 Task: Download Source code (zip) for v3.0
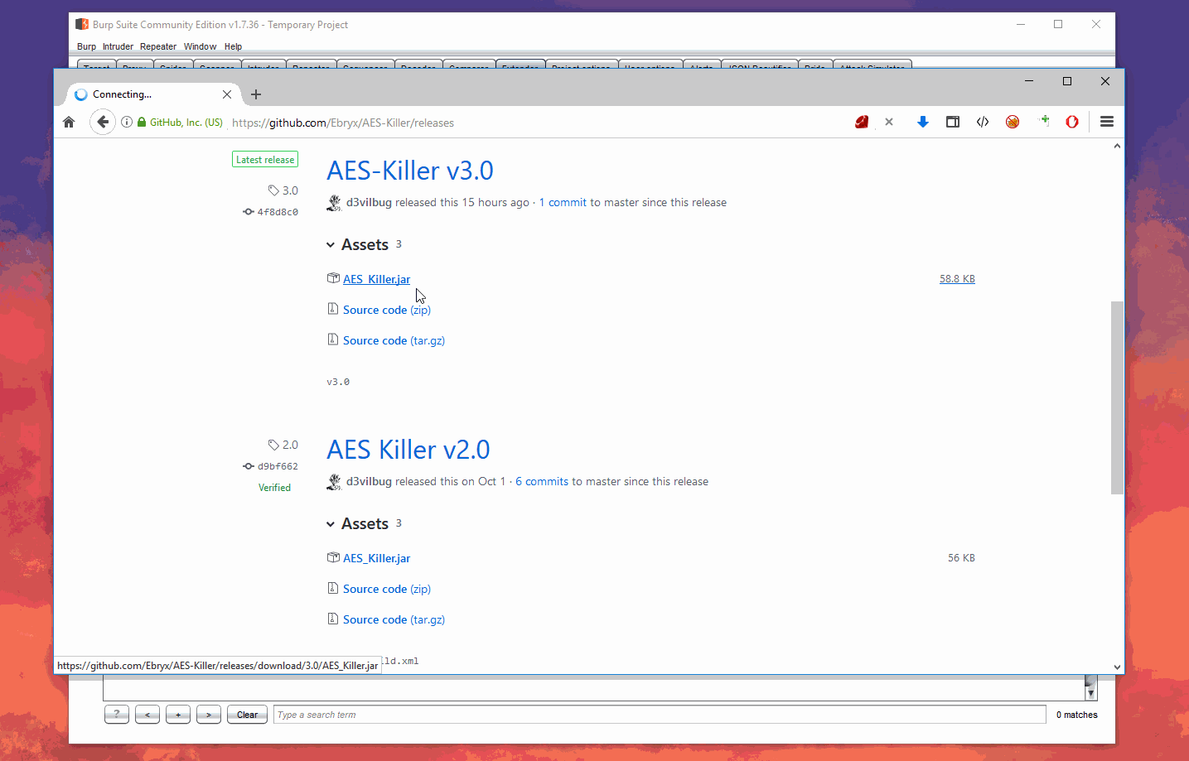[387, 310]
